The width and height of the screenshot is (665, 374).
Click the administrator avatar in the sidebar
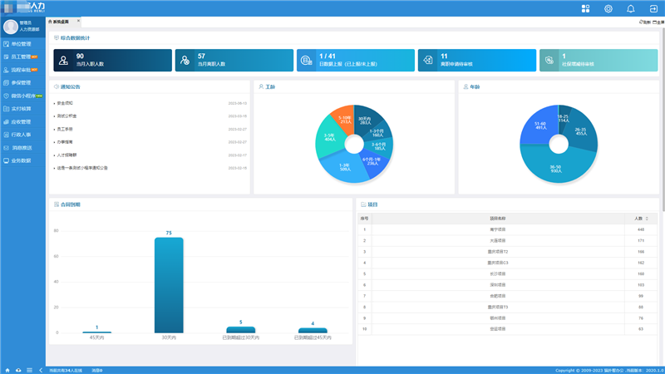coord(11,26)
